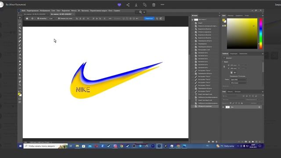Screen dimensions: 281x158
Task: Click the share icon in viewer bar
Action: pos(128,5)
